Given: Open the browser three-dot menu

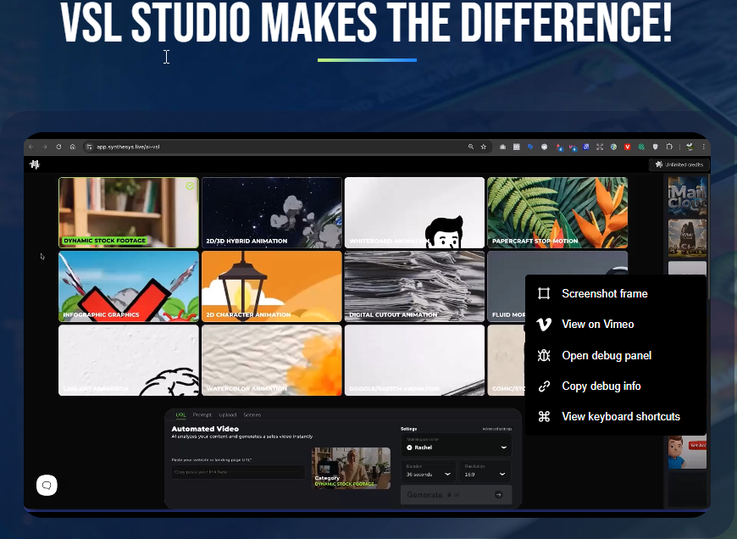Looking at the screenshot, I should coord(704,147).
